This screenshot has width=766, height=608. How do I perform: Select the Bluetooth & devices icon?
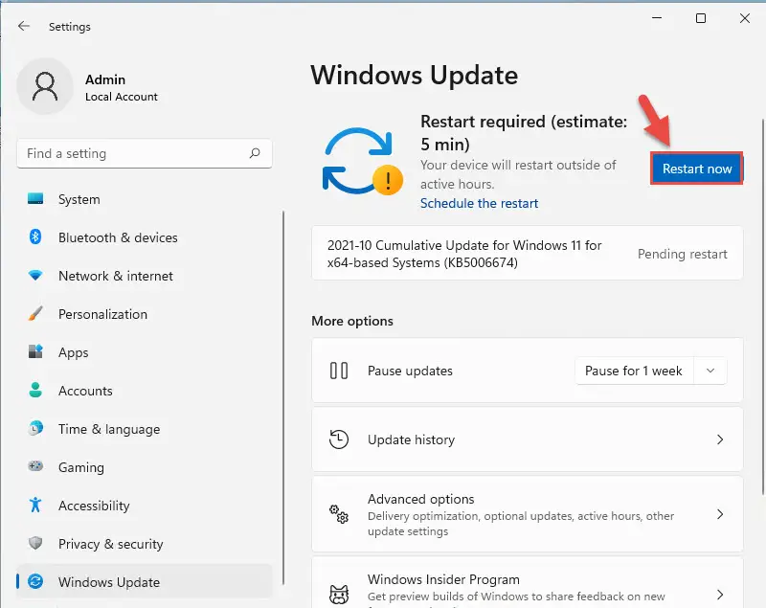click(x=36, y=237)
